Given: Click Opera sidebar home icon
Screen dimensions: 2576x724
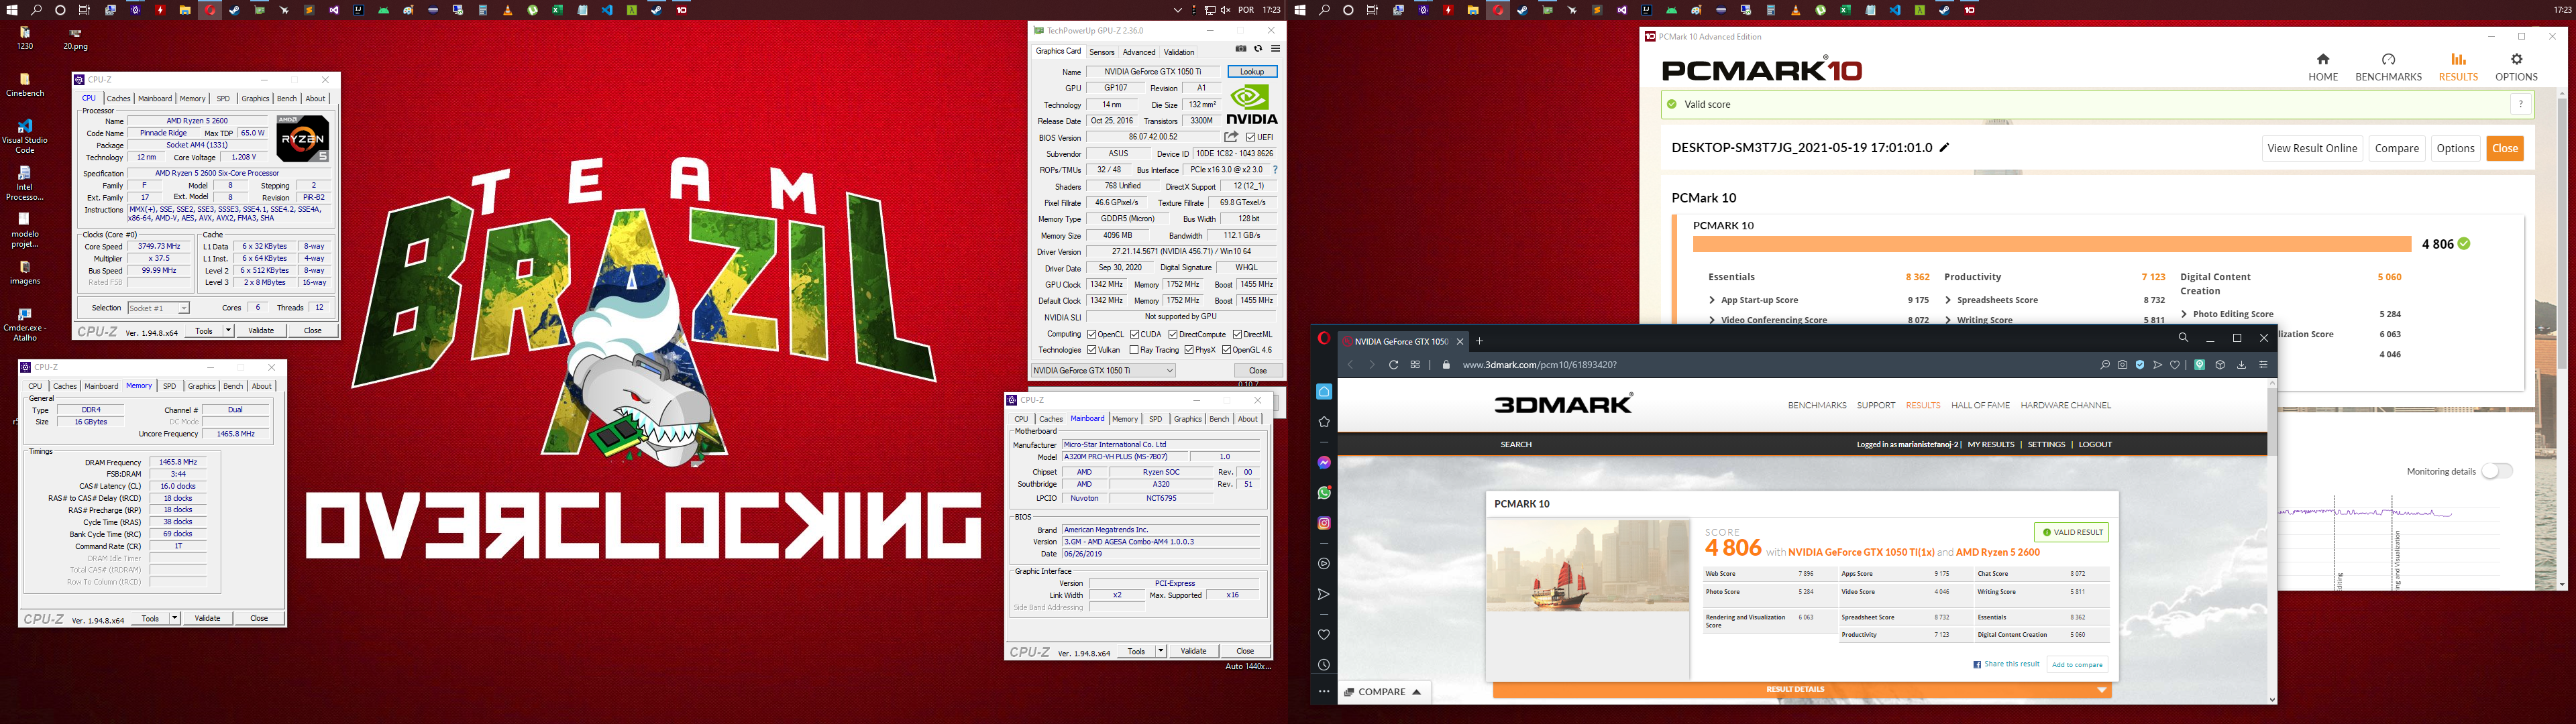Looking at the screenshot, I should 1324,392.
